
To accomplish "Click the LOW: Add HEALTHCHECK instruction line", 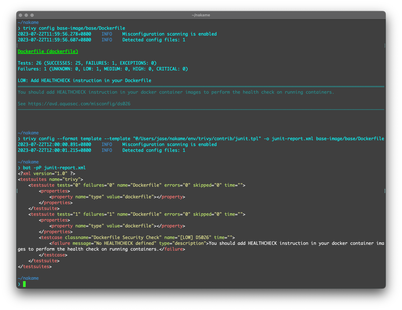I will tap(84, 81).
